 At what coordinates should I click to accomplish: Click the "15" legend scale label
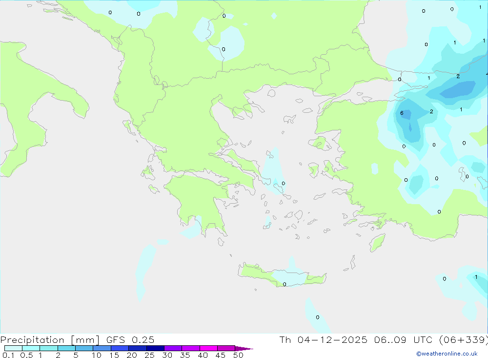pyautogui.click(x=114, y=355)
